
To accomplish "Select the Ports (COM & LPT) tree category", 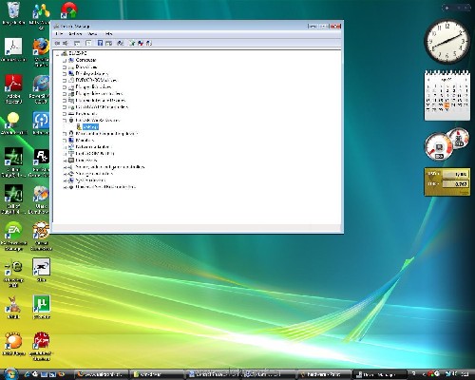I will pyautogui.click(x=95, y=154).
